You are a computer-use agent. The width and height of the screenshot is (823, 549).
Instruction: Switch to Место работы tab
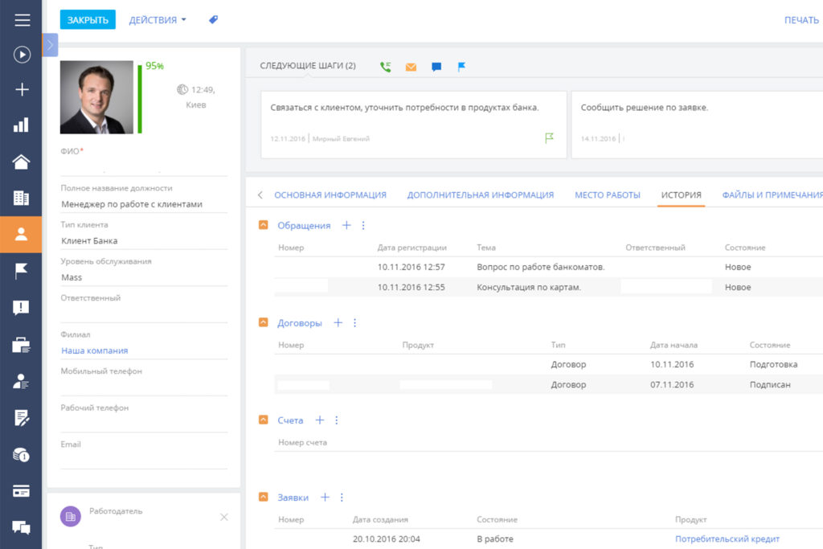pyautogui.click(x=607, y=195)
